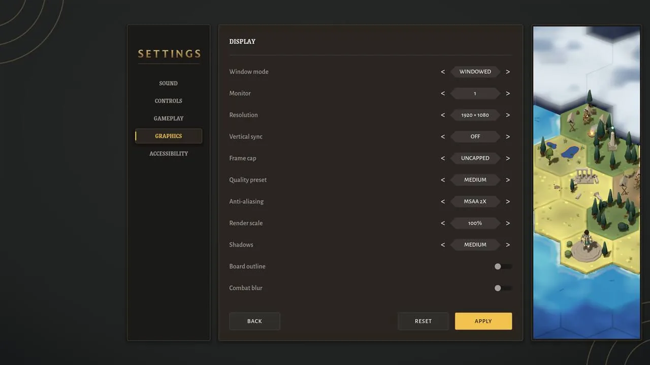Raise the Quality preset with right arrow
The height and width of the screenshot is (365, 650).
pos(508,180)
